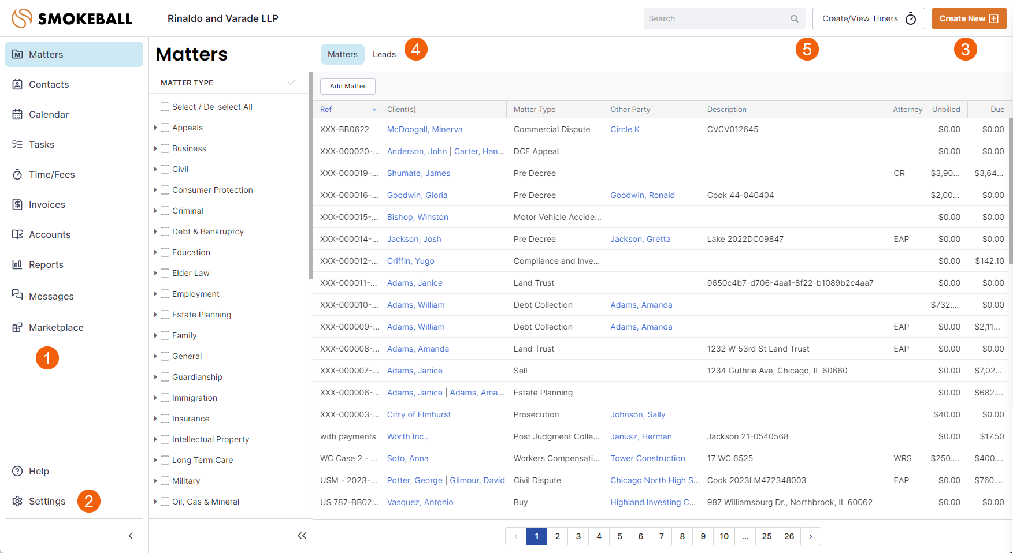This screenshot has height=553, width=1013.
Task: Check the Consumer Protection checkbox
Action: click(x=165, y=190)
